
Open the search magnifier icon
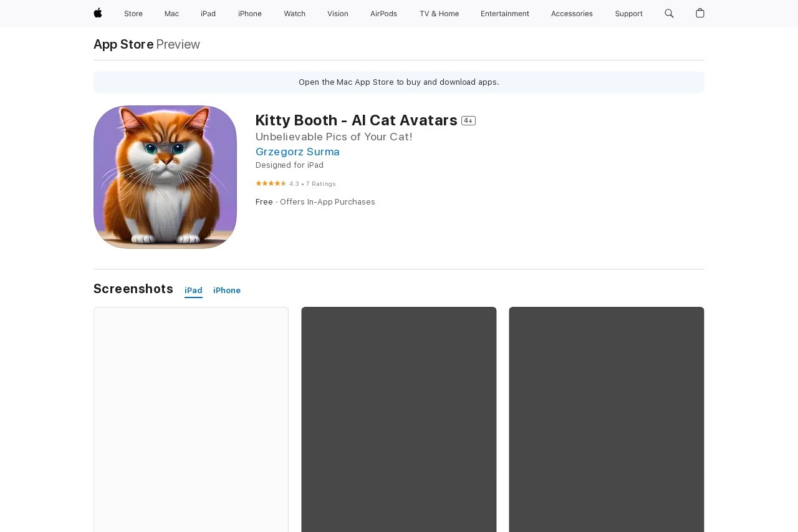click(x=669, y=13)
